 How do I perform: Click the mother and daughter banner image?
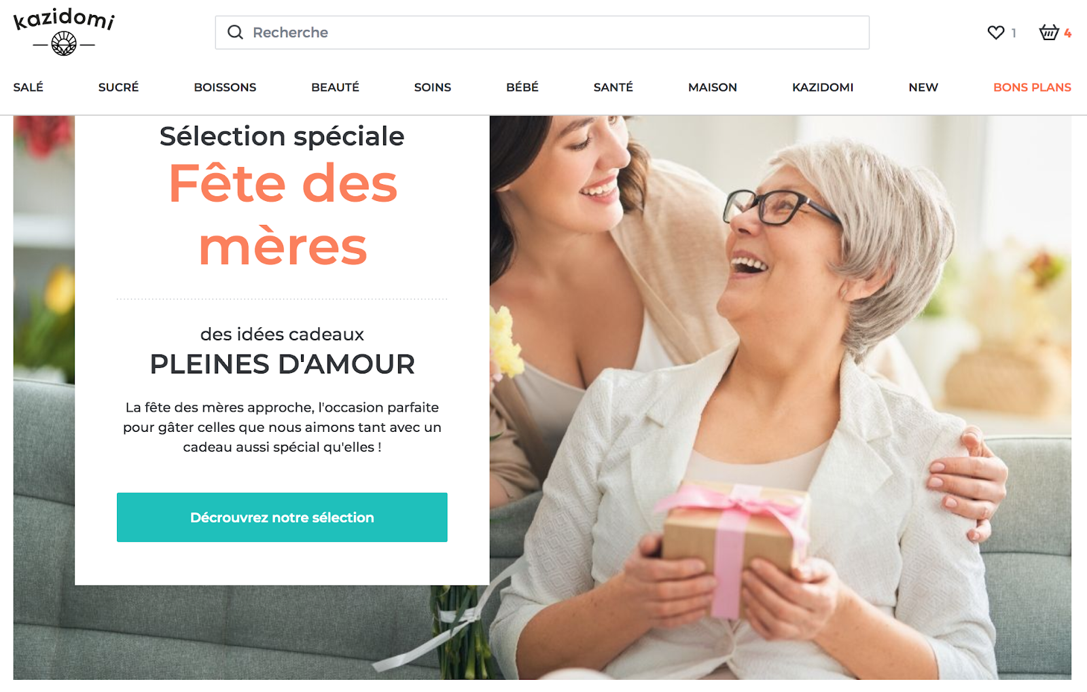(x=780, y=397)
